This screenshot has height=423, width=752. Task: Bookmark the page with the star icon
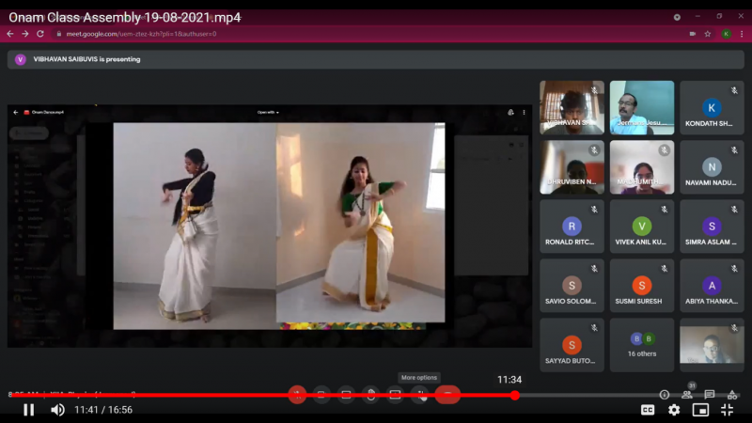click(x=708, y=34)
